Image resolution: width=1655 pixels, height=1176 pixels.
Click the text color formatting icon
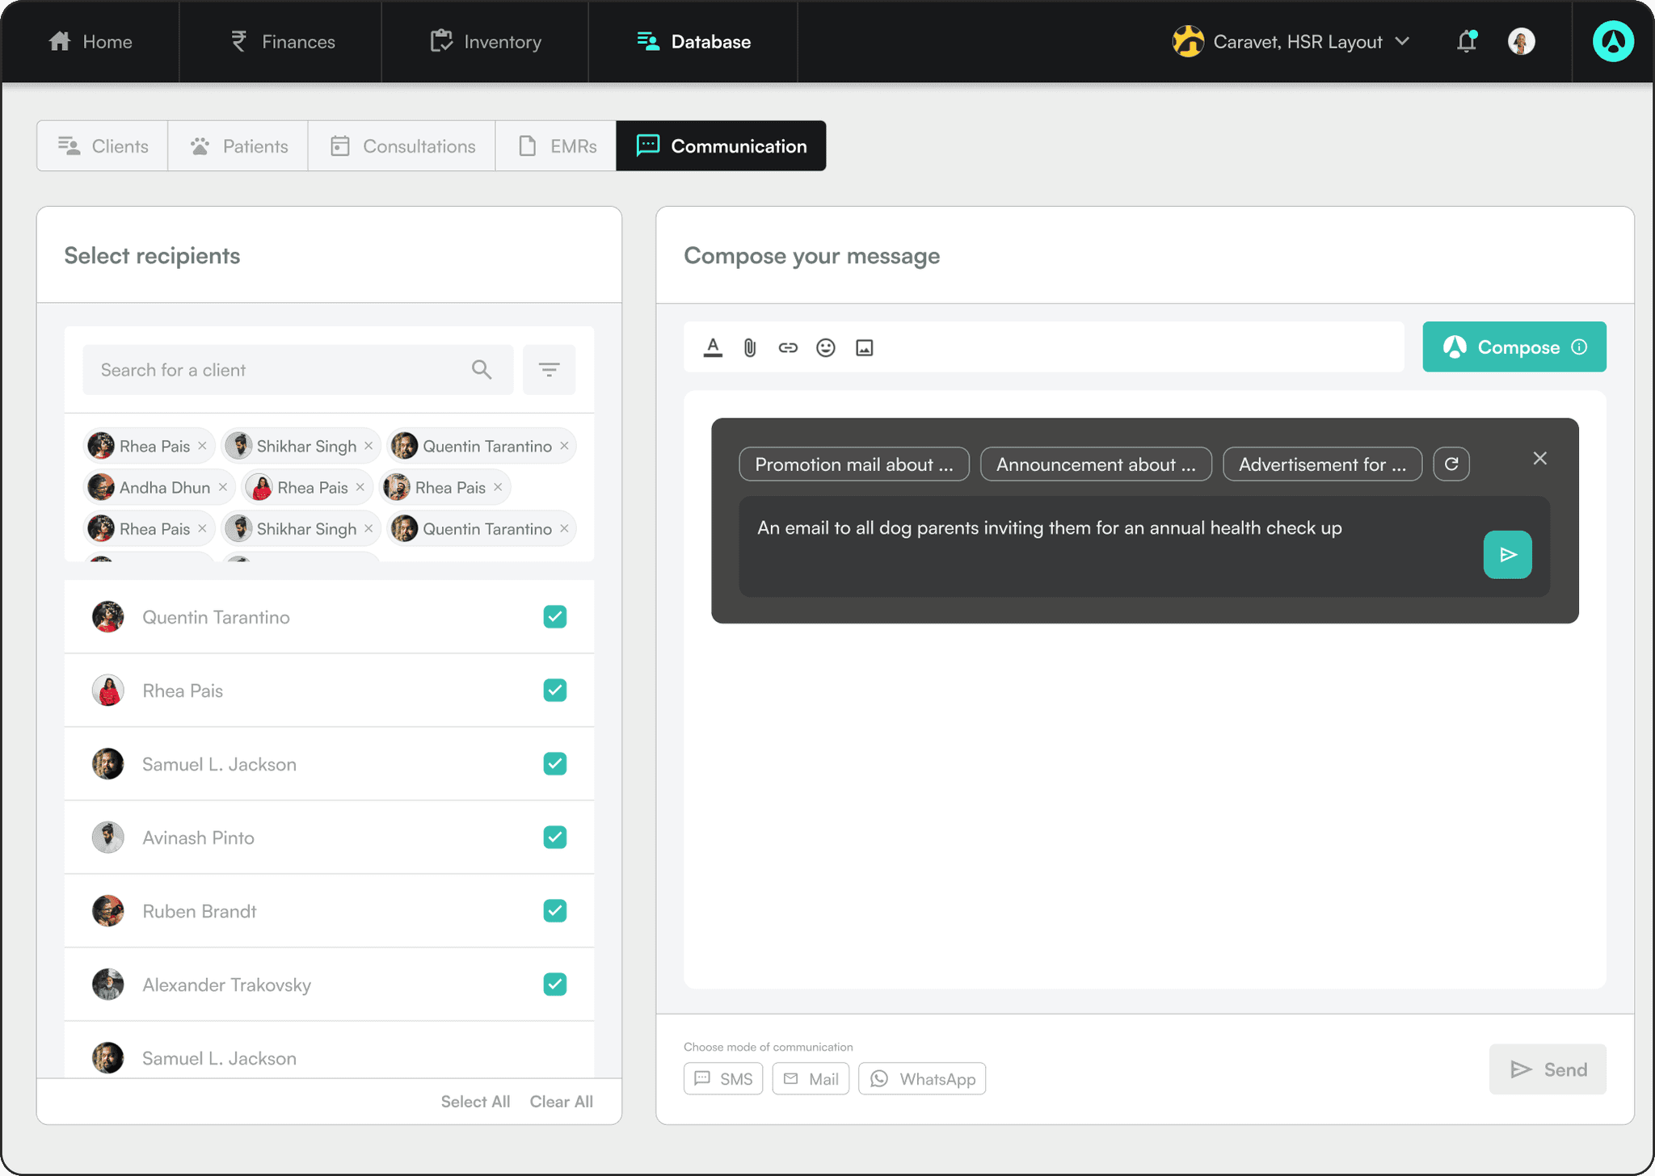pyautogui.click(x=712, y=347)
